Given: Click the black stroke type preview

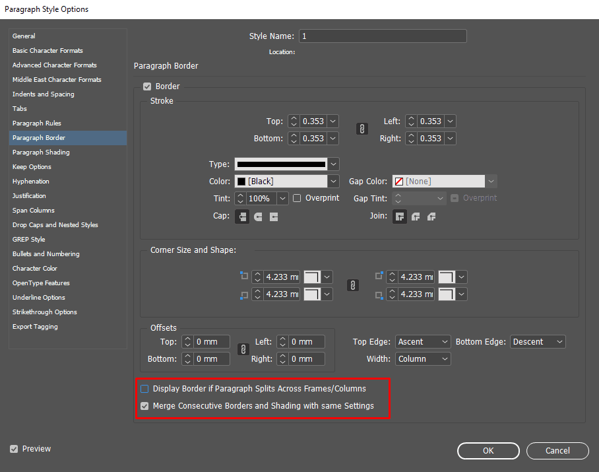Looking at the screenshot, I should [x=281, y=164].
